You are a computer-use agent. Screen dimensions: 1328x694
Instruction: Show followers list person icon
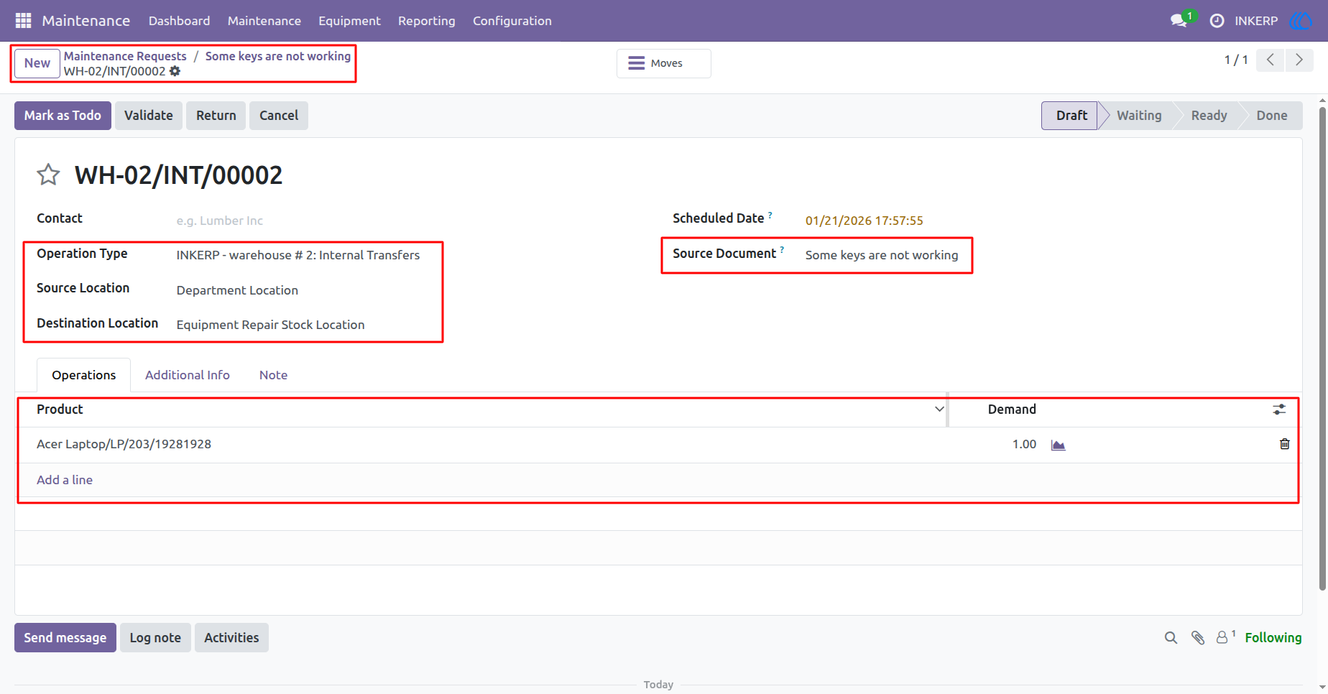coord(1225,637)
